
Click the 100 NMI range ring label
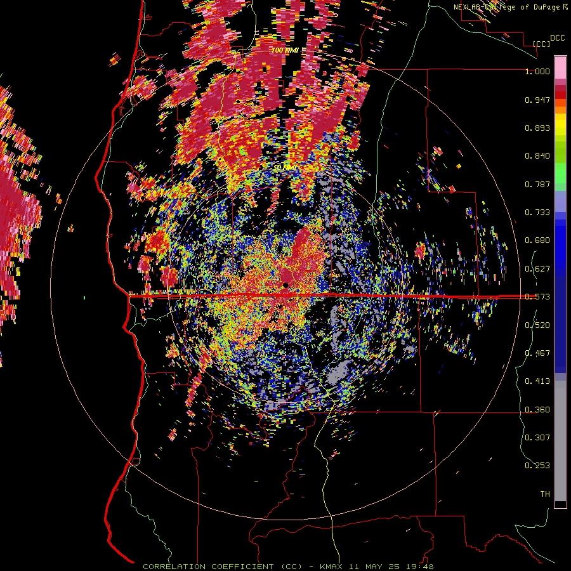[x=285, y=50]
